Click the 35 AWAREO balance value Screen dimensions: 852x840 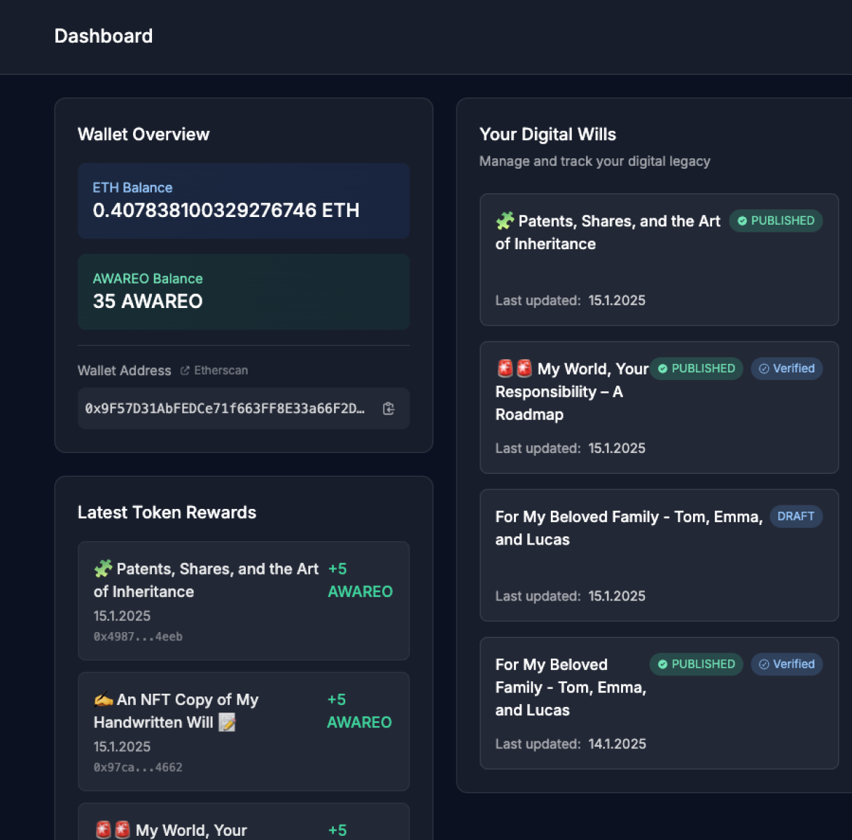click(148, 301)
